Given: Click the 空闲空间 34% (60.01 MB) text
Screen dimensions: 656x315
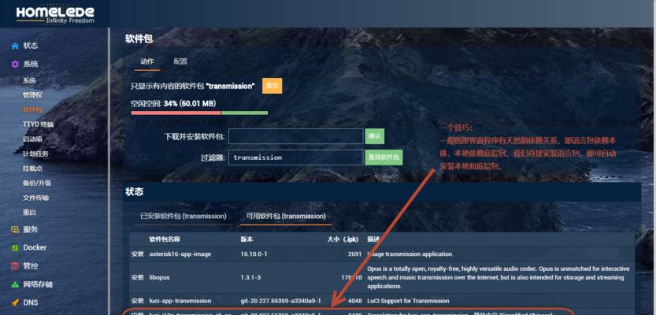Looking at the screenshot, I should click(173, 103).
